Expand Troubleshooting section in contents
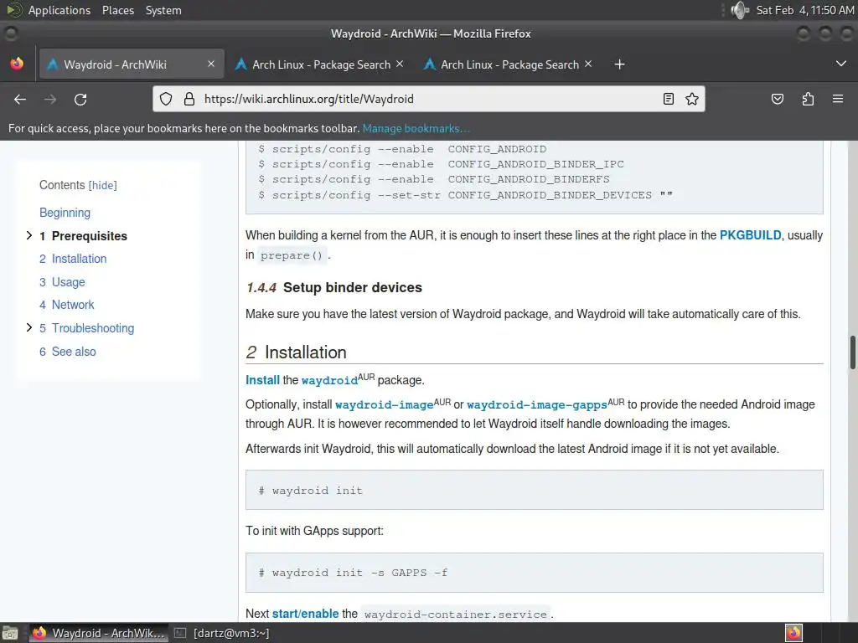858x643 pixels. click(x=29, y=327)
